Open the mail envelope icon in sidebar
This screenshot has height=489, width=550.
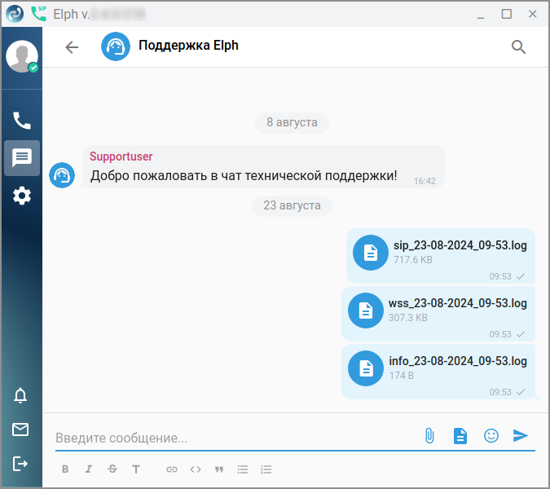20,430
